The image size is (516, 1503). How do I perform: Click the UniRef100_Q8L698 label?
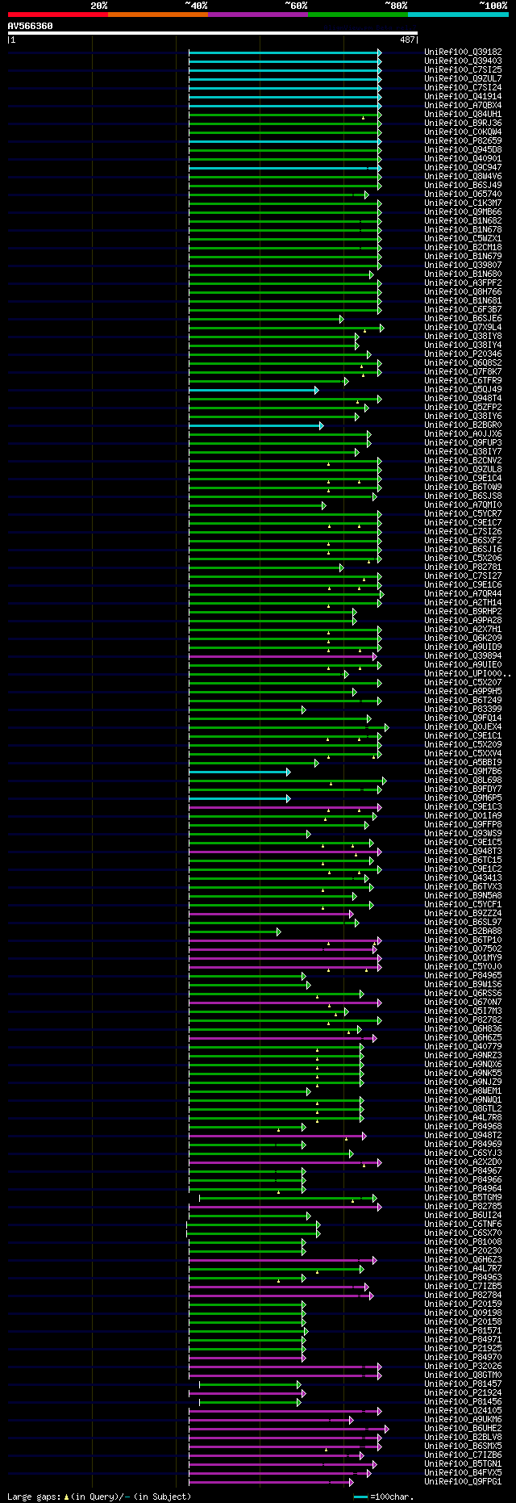click(x=463, y=780)
